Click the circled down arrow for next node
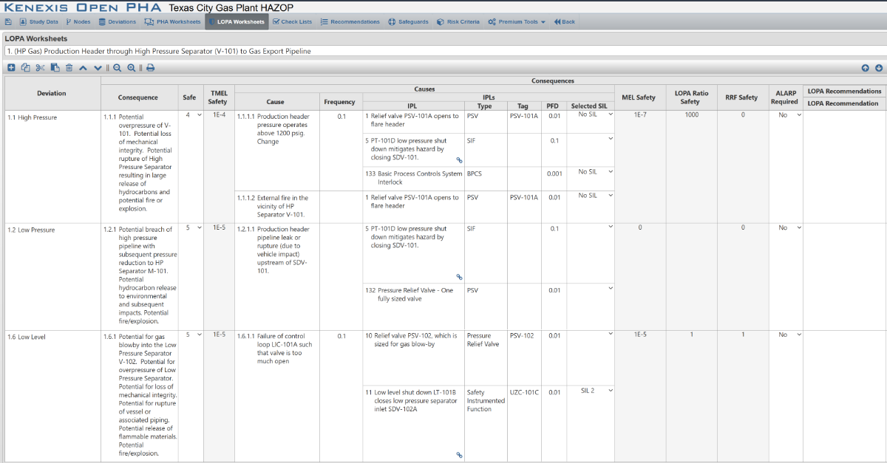This screenshot has height=463, width=887. tap(879, 68)
